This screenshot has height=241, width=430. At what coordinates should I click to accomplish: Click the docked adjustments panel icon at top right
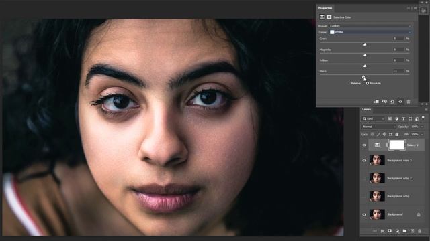tap(423, 11)
